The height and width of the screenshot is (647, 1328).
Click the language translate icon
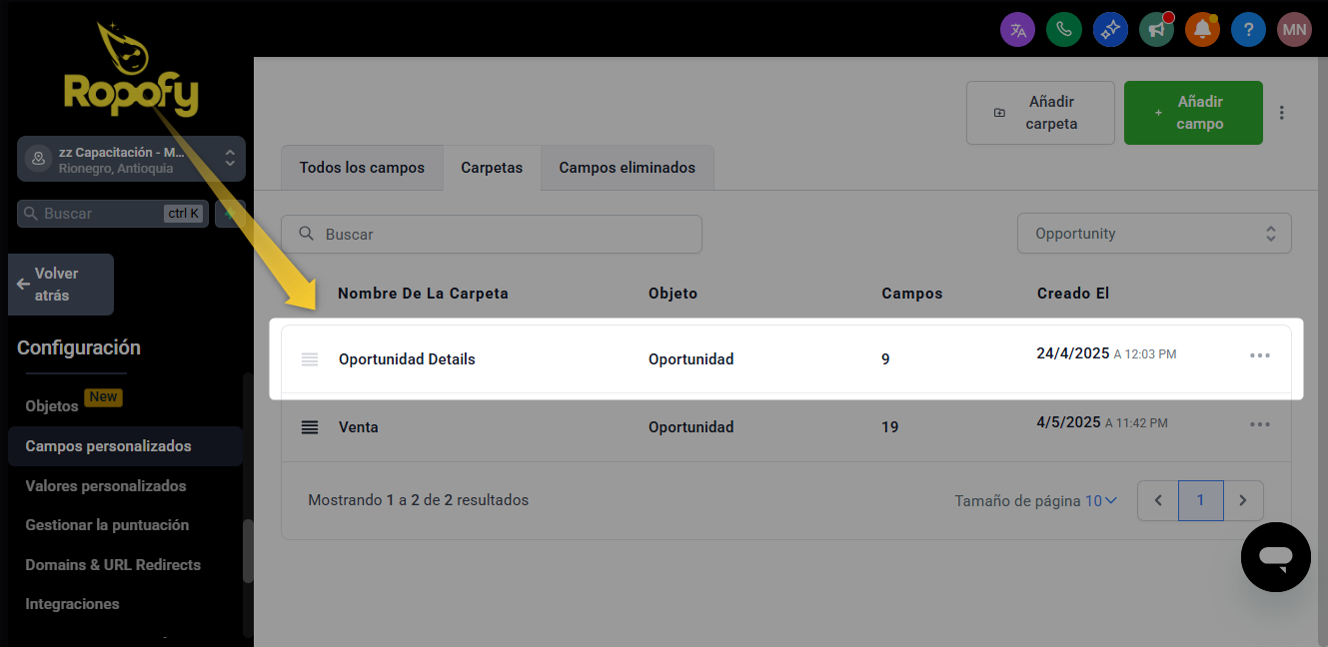pyautogui.click(x=1017, y=29)
